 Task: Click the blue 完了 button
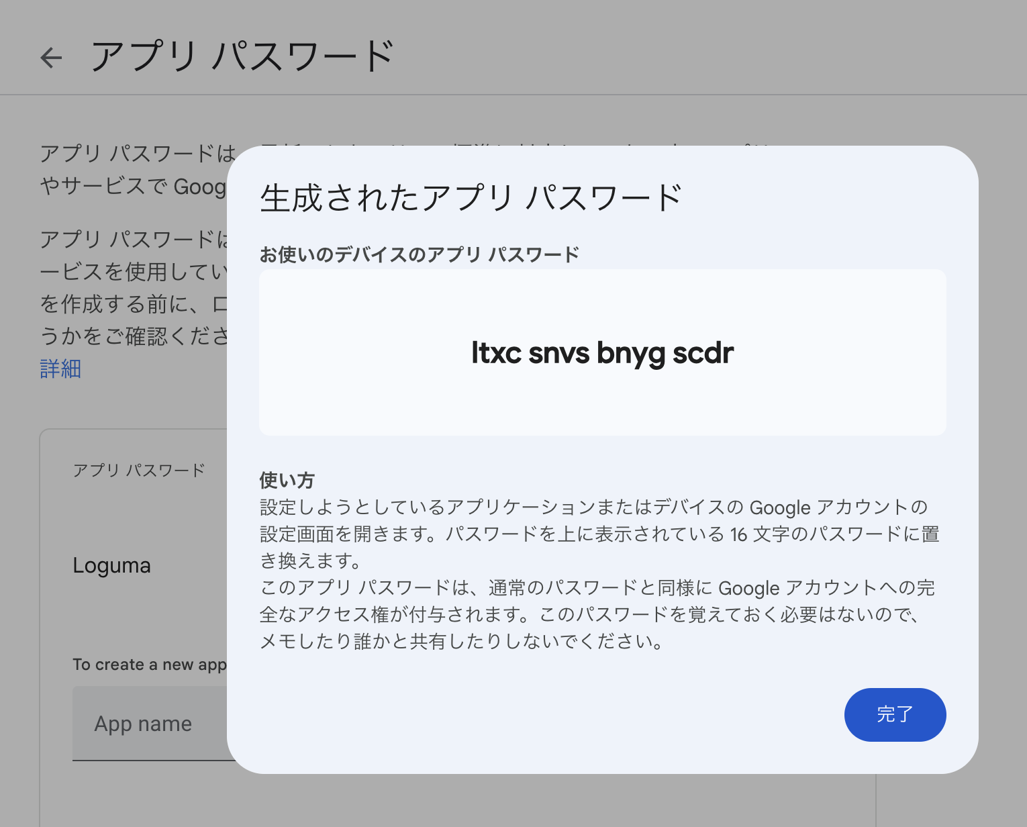point(895,715)
